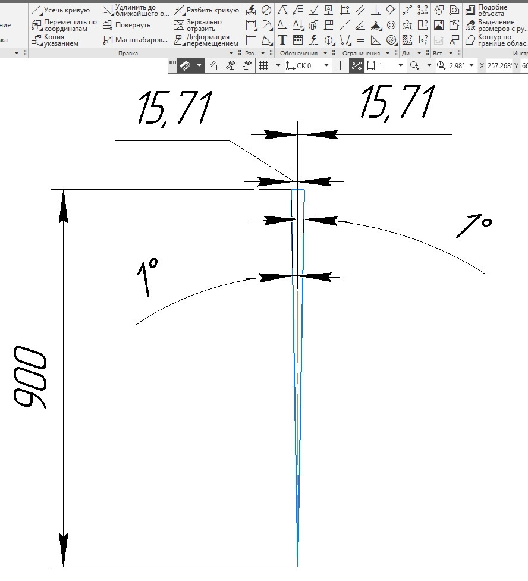The height and width of the screenshot is (581, 528).
Task: Expand the Правка panel arrow
Action: point(231,53)
